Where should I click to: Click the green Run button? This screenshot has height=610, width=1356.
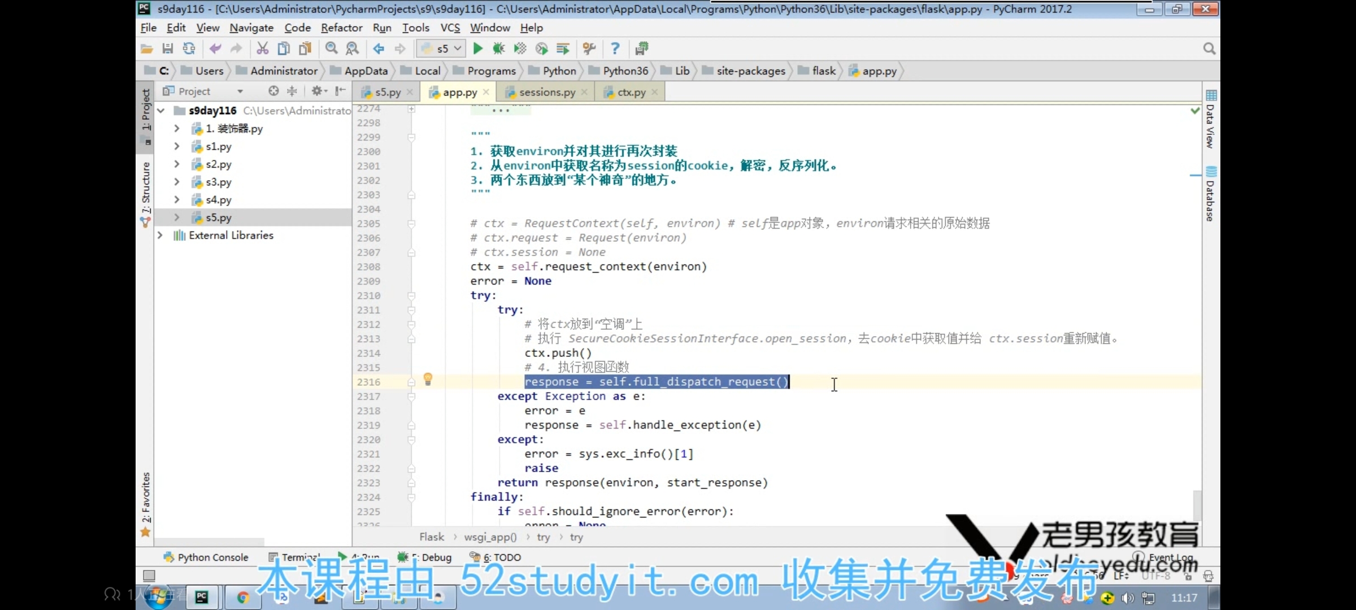(477, 49)
